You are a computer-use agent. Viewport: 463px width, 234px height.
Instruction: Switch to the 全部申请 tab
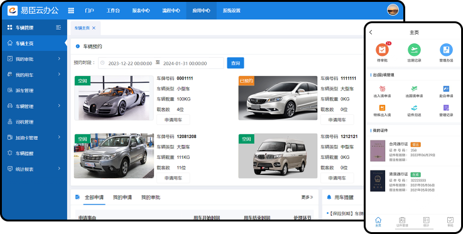tap(94, 197)
